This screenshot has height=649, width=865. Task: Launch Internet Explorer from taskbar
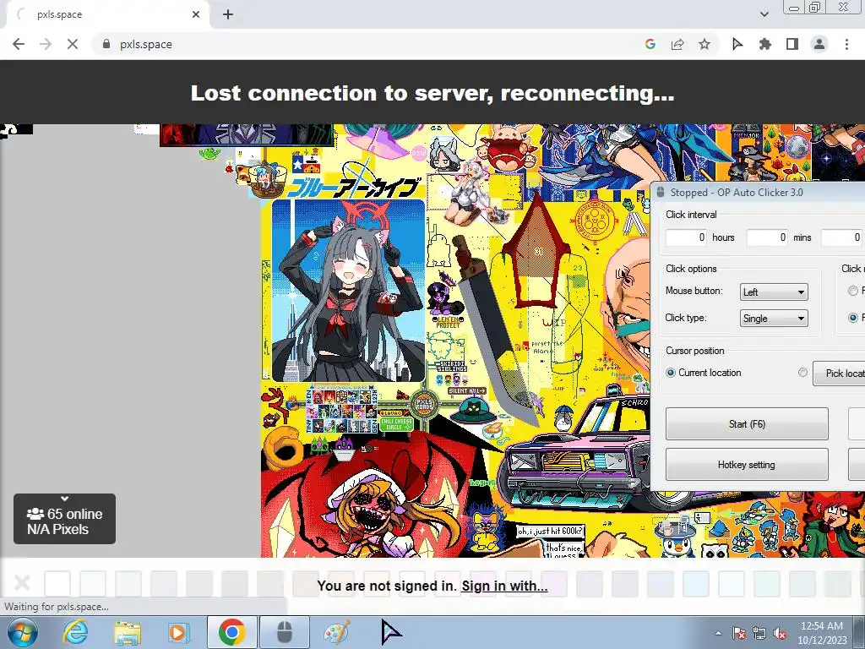tap(74, 632)
